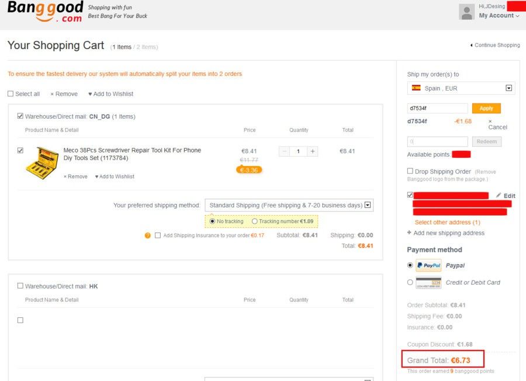Enable Add Shipping Insurance checkbox
526x381 pixels.
click(x=158, y=235)
